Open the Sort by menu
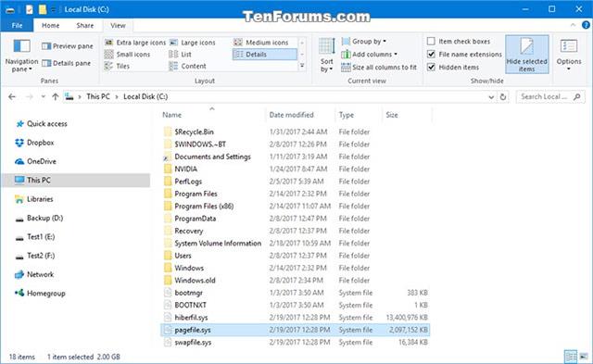This screenshot has height=364, width=593. coord(326,56)
